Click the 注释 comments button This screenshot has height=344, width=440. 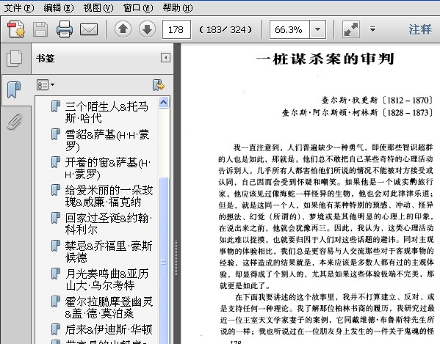[x=420, y=29]
